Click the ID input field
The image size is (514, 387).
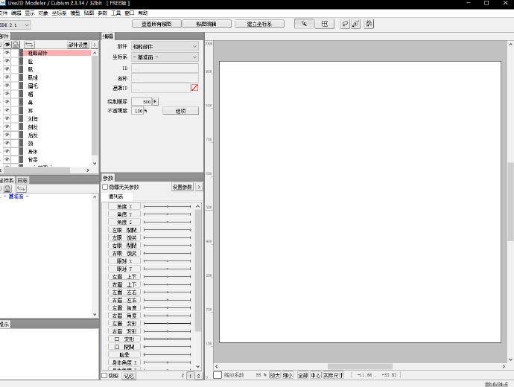pos(165,68)
